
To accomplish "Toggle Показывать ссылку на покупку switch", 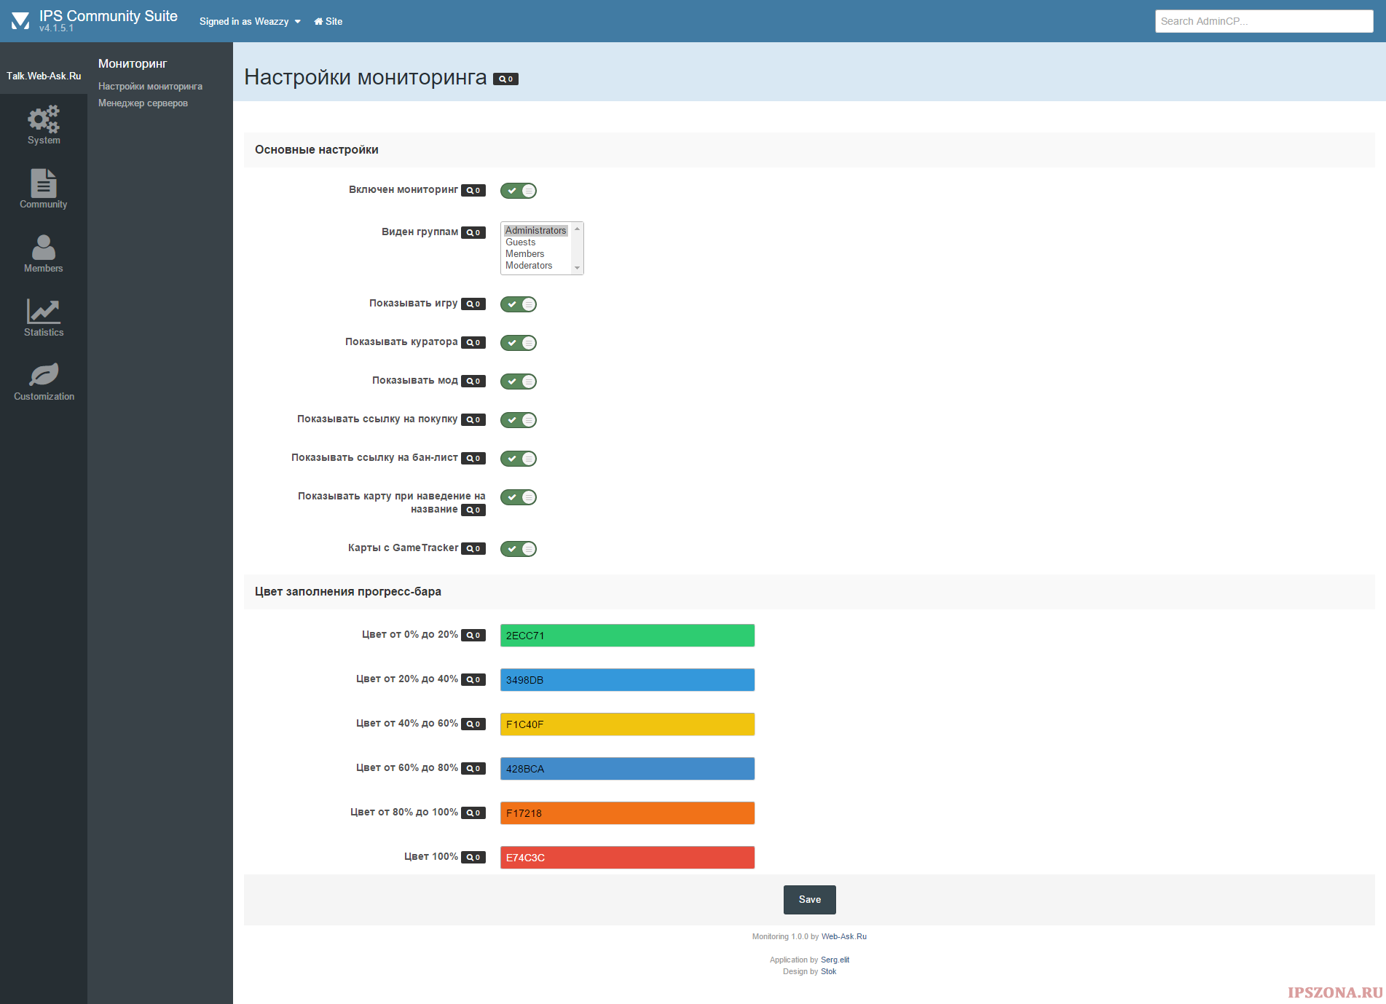I will coord(519,420).
